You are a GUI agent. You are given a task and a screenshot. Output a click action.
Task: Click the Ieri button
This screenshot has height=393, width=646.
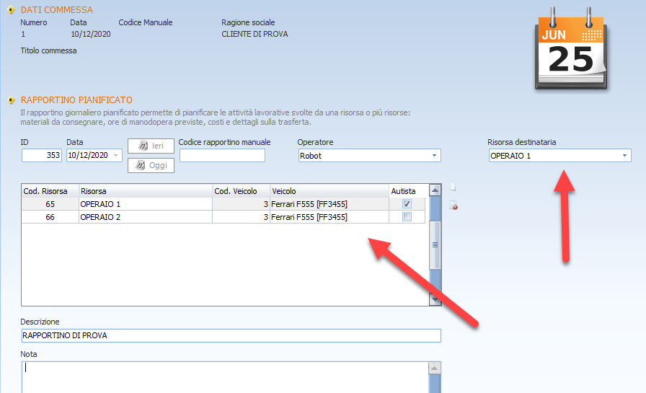click(x=151, y=146)
